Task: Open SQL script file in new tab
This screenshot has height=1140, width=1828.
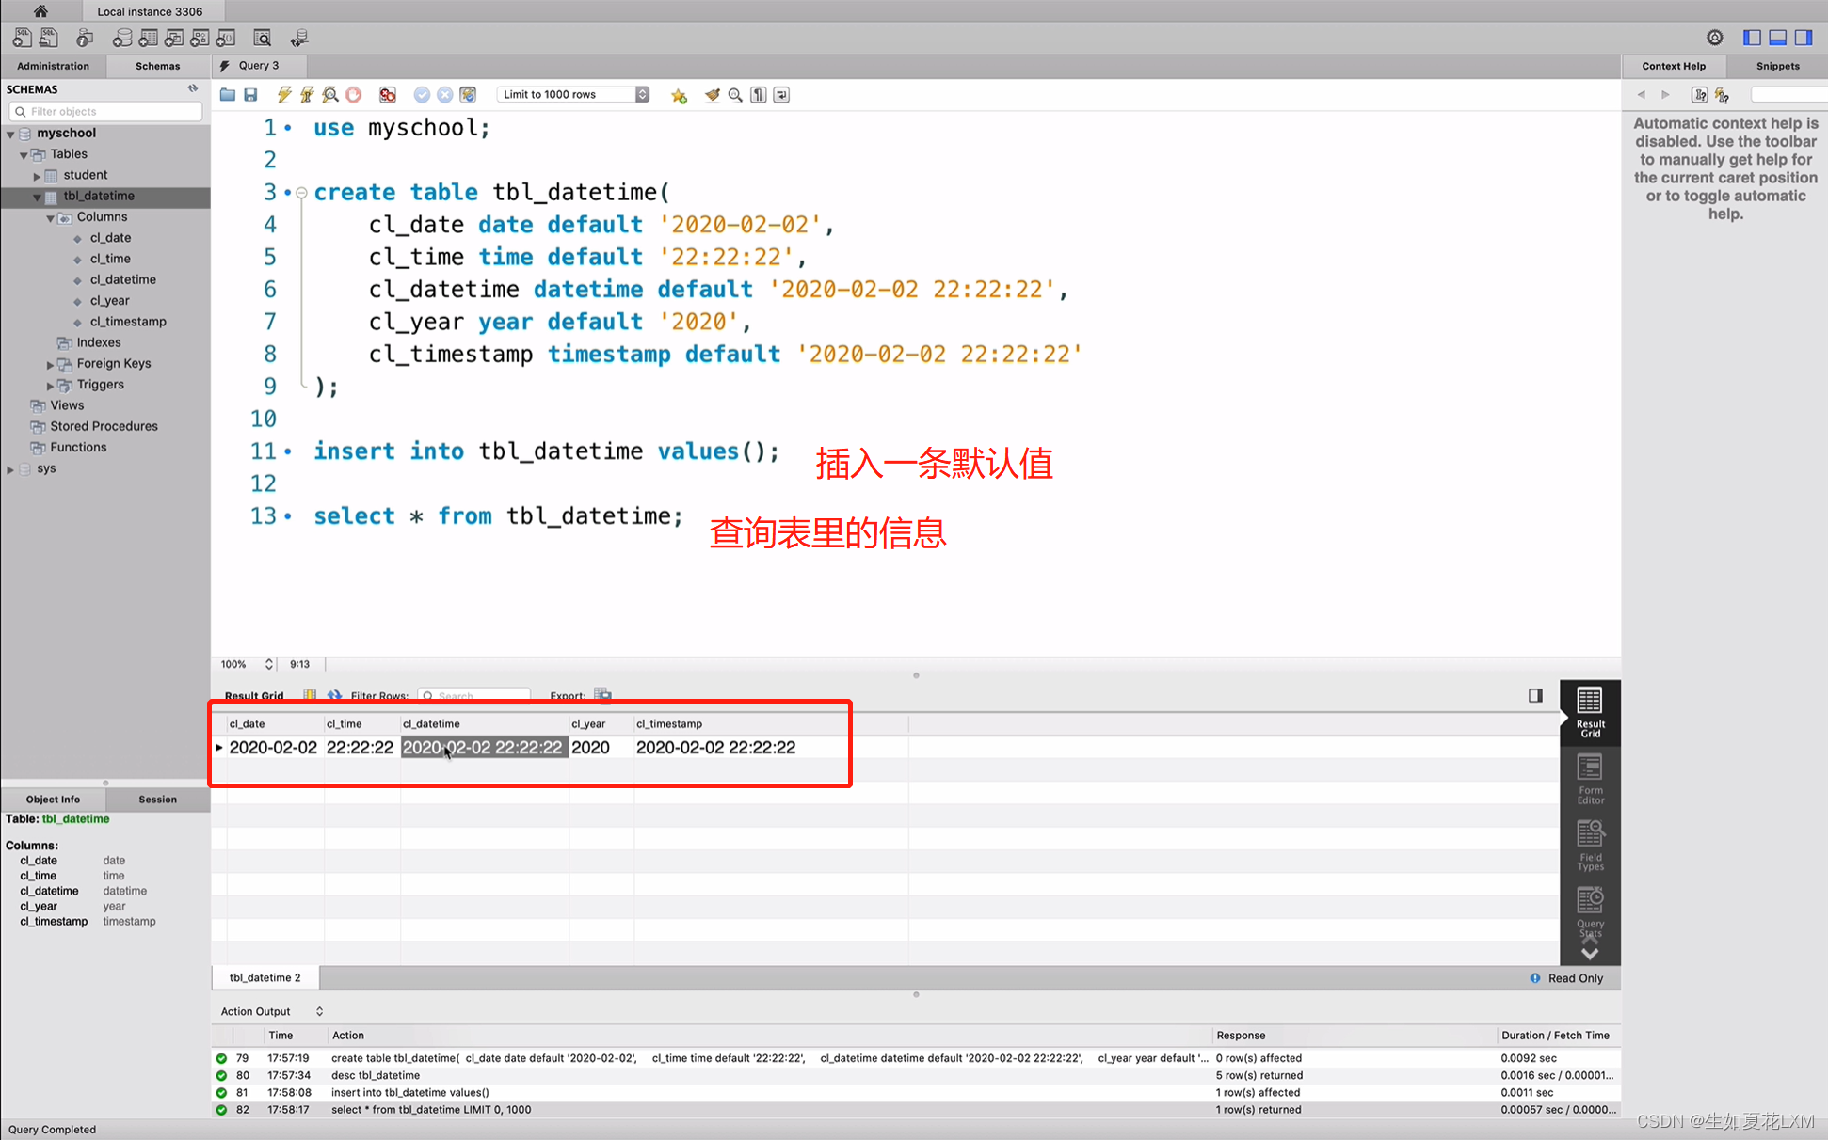Action: coord(49,38)
